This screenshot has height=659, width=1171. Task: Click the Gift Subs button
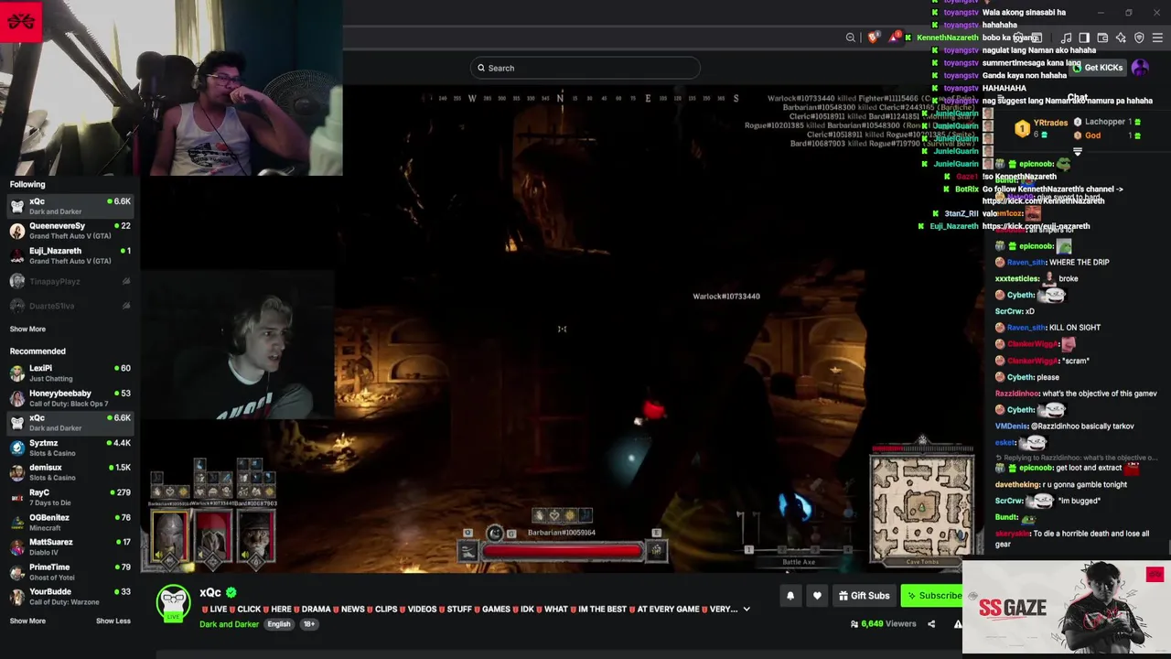[x=864, y=596]
